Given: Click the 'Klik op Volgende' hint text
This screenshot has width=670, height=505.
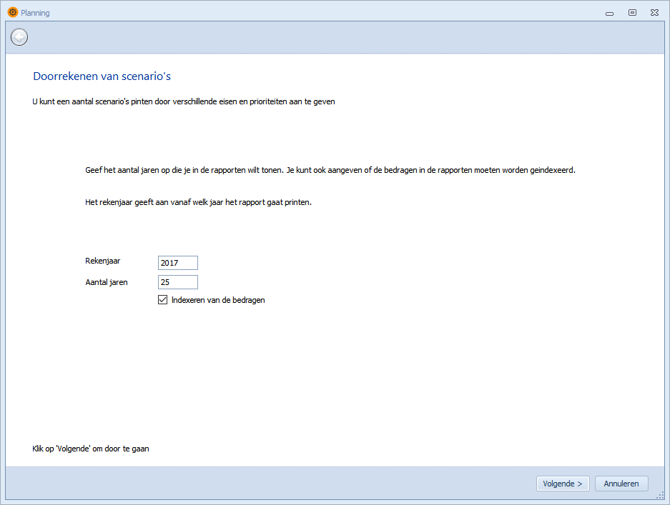Looking at the screenshot, I should pyautogui.click(x=91, y=449).
